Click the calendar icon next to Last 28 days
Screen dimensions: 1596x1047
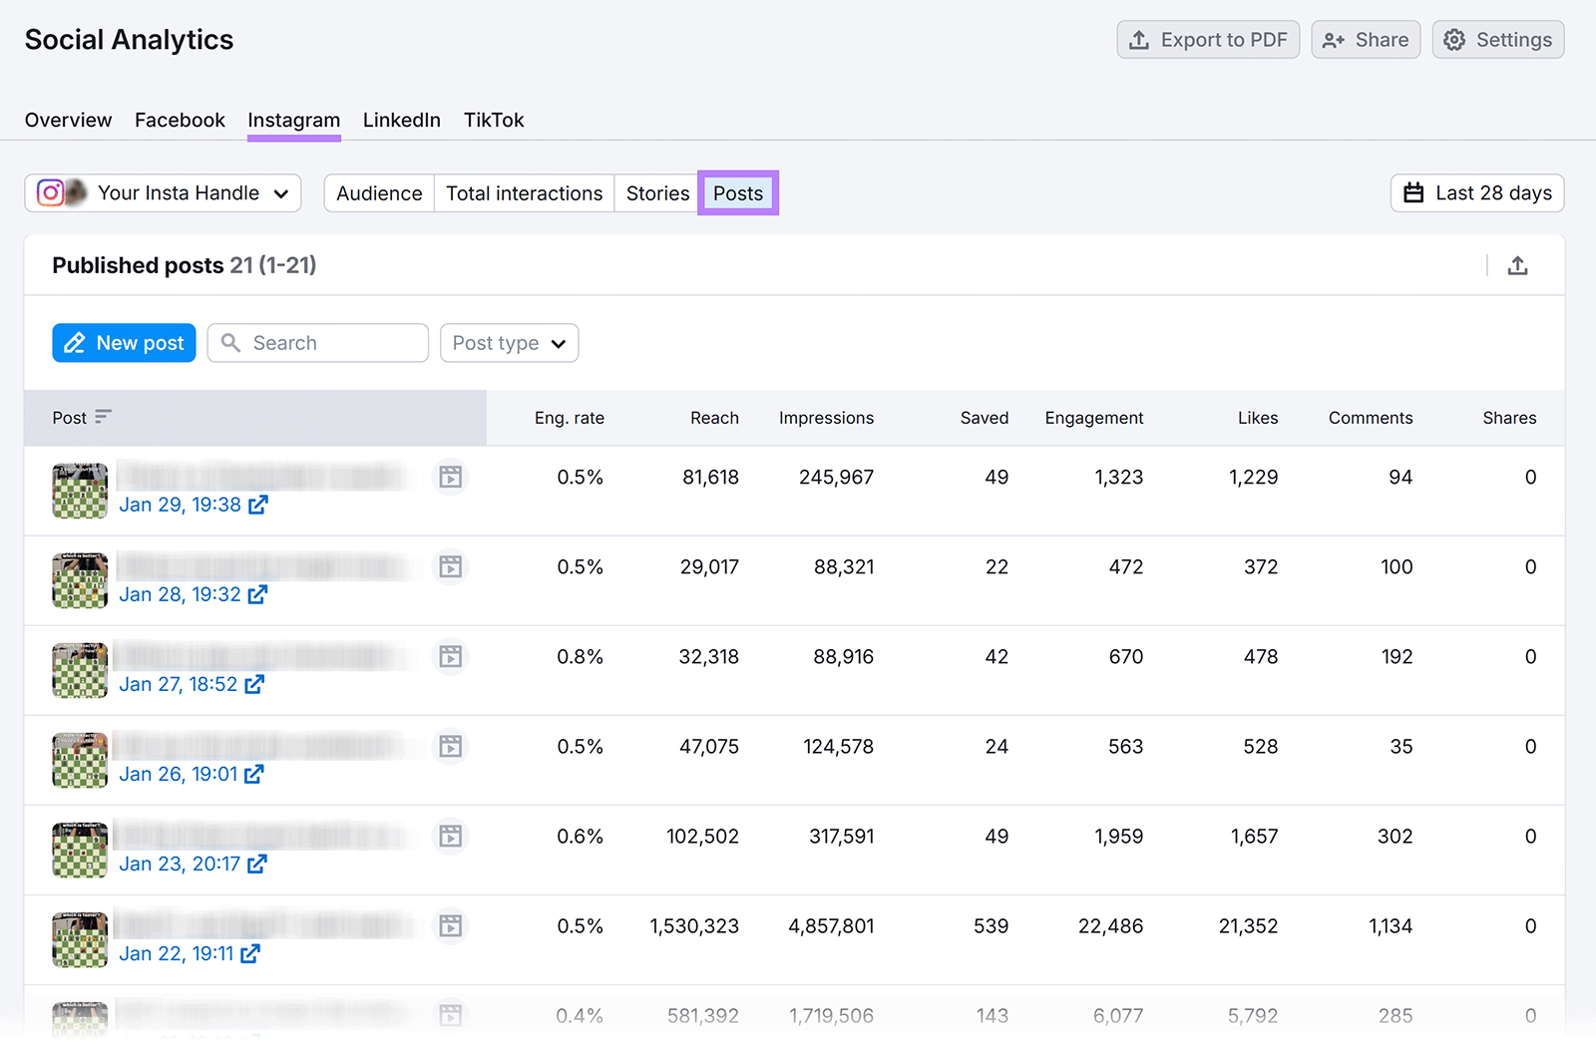click(1414, 192)
